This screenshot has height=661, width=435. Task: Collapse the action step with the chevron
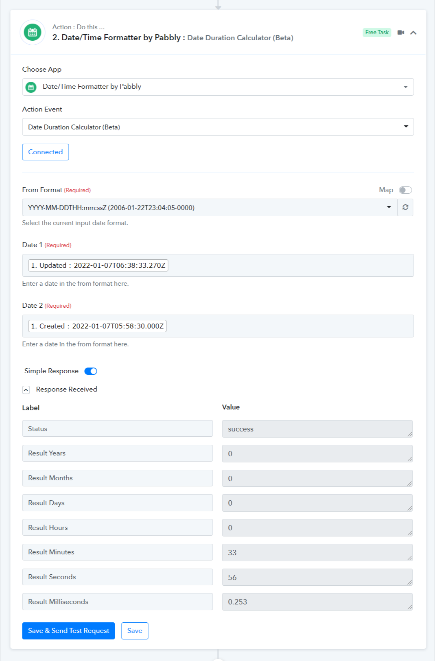click(x=413, y=33)
